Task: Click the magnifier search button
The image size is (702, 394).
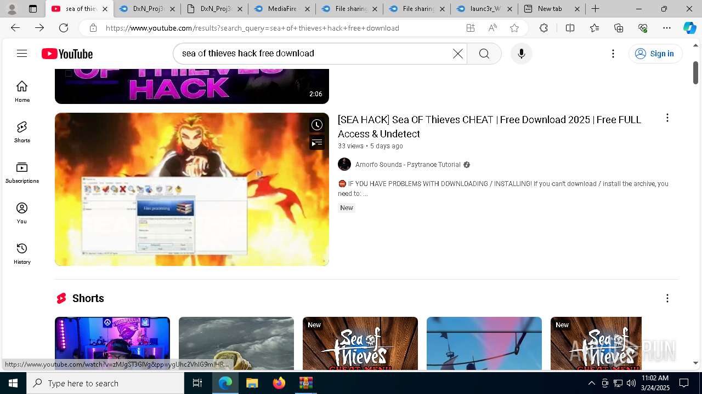Action: pyautogui.click(x=484, y=54)
